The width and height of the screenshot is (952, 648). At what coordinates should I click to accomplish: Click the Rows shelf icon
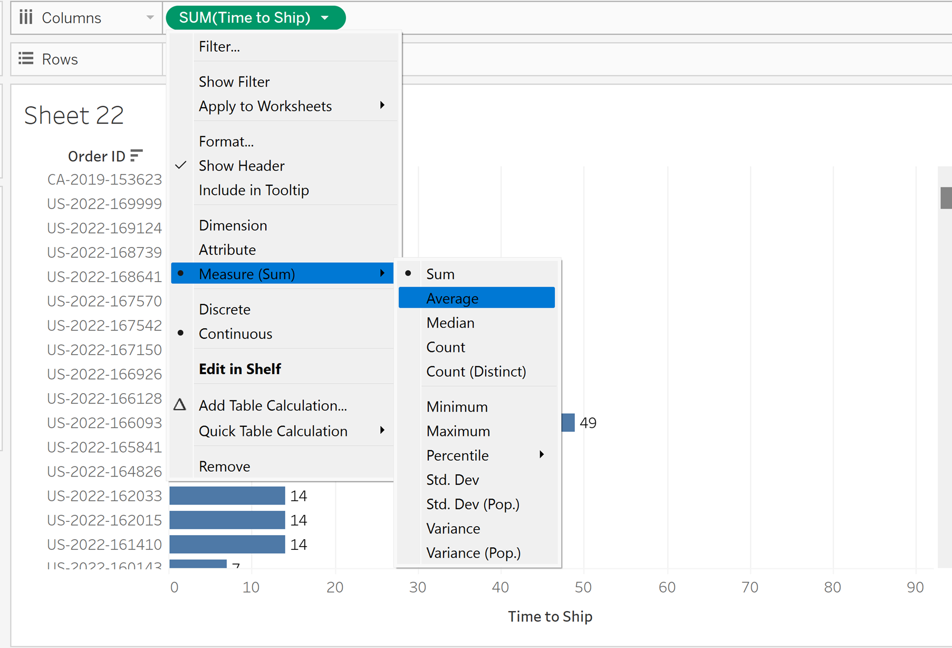(26, 59)
